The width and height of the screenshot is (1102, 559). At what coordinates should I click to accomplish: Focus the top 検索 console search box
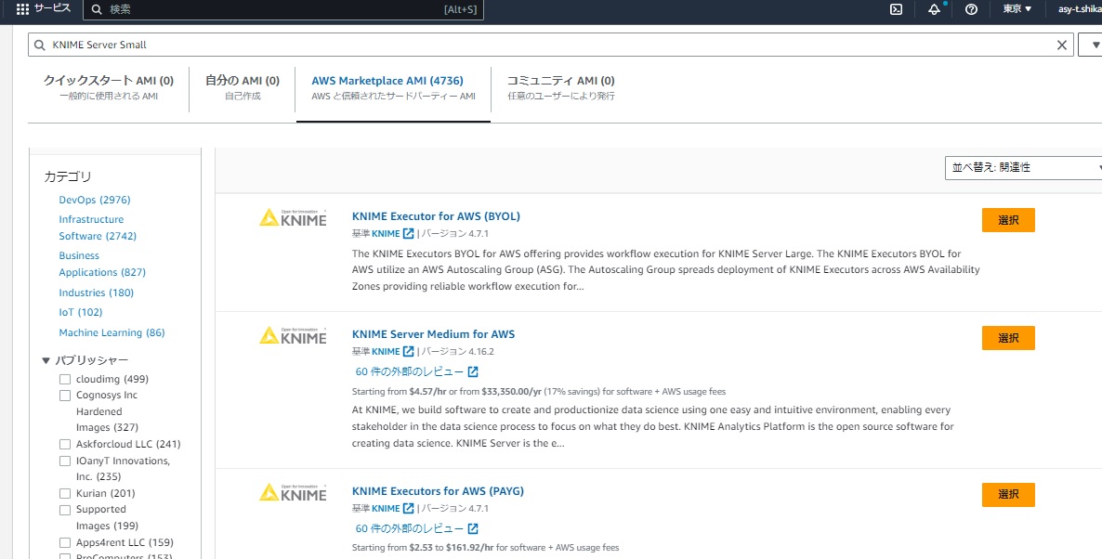(283, 9)
